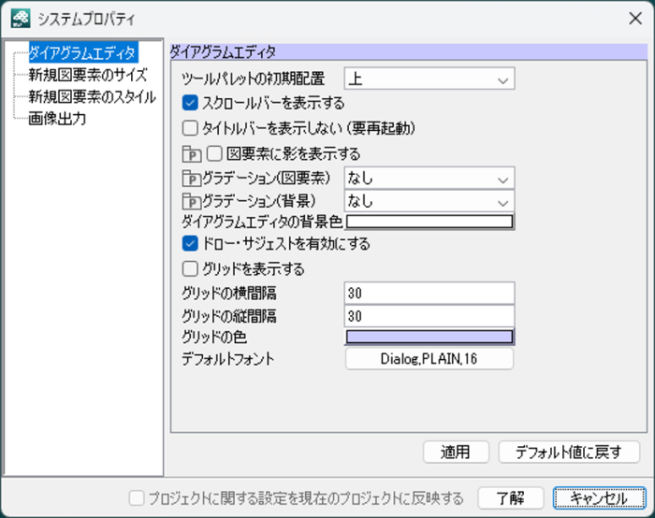
Task: Uncheck スクロールバーを表示する checkbox
Action: tap(190, 103)
